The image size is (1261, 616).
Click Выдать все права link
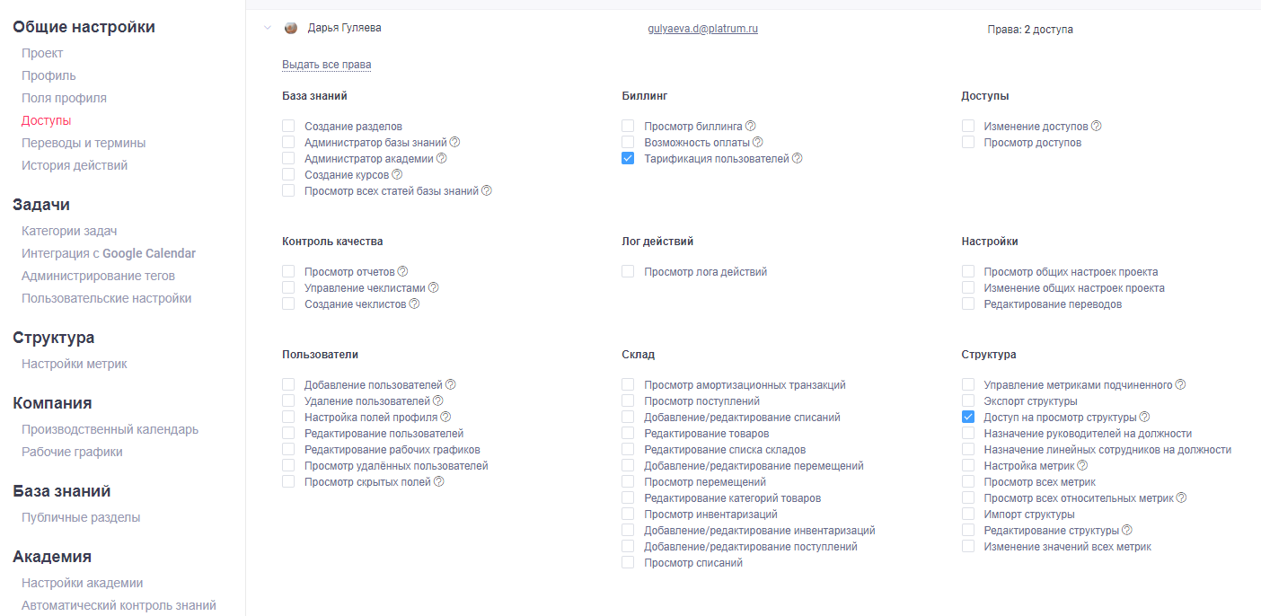pos(326,65)
